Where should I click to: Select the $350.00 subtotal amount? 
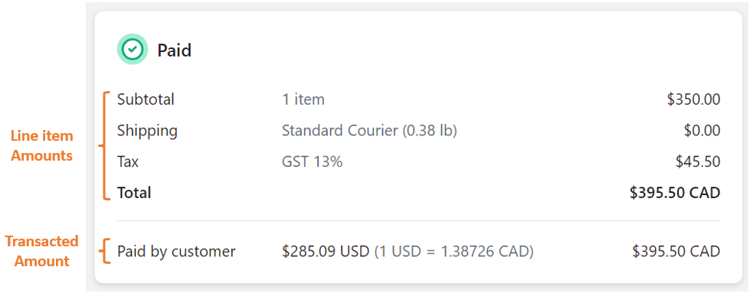tap(693, 99)
